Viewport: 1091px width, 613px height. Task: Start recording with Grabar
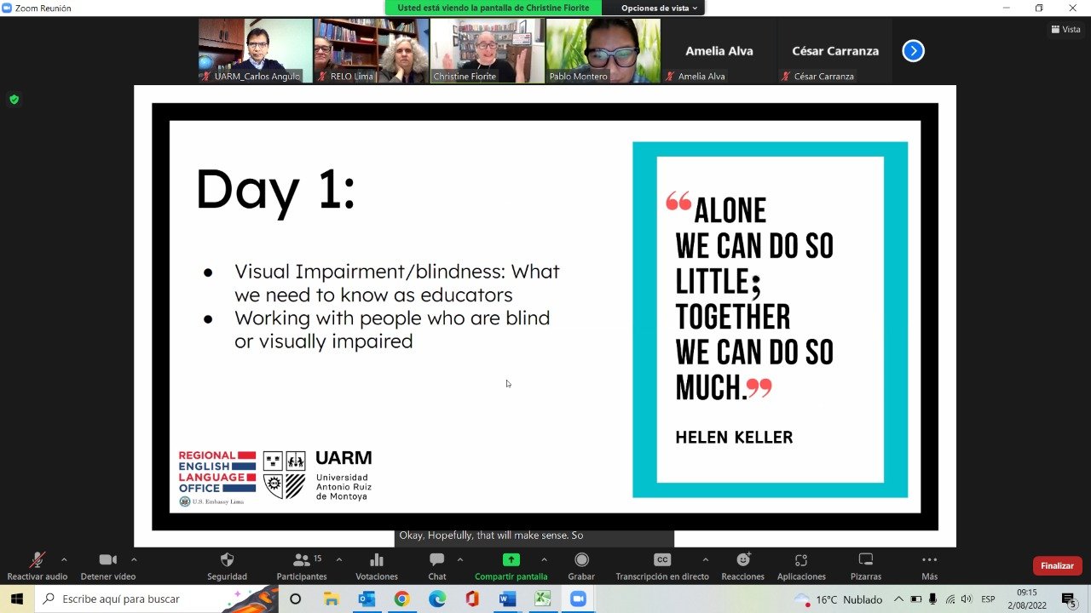tap(581, 560)
